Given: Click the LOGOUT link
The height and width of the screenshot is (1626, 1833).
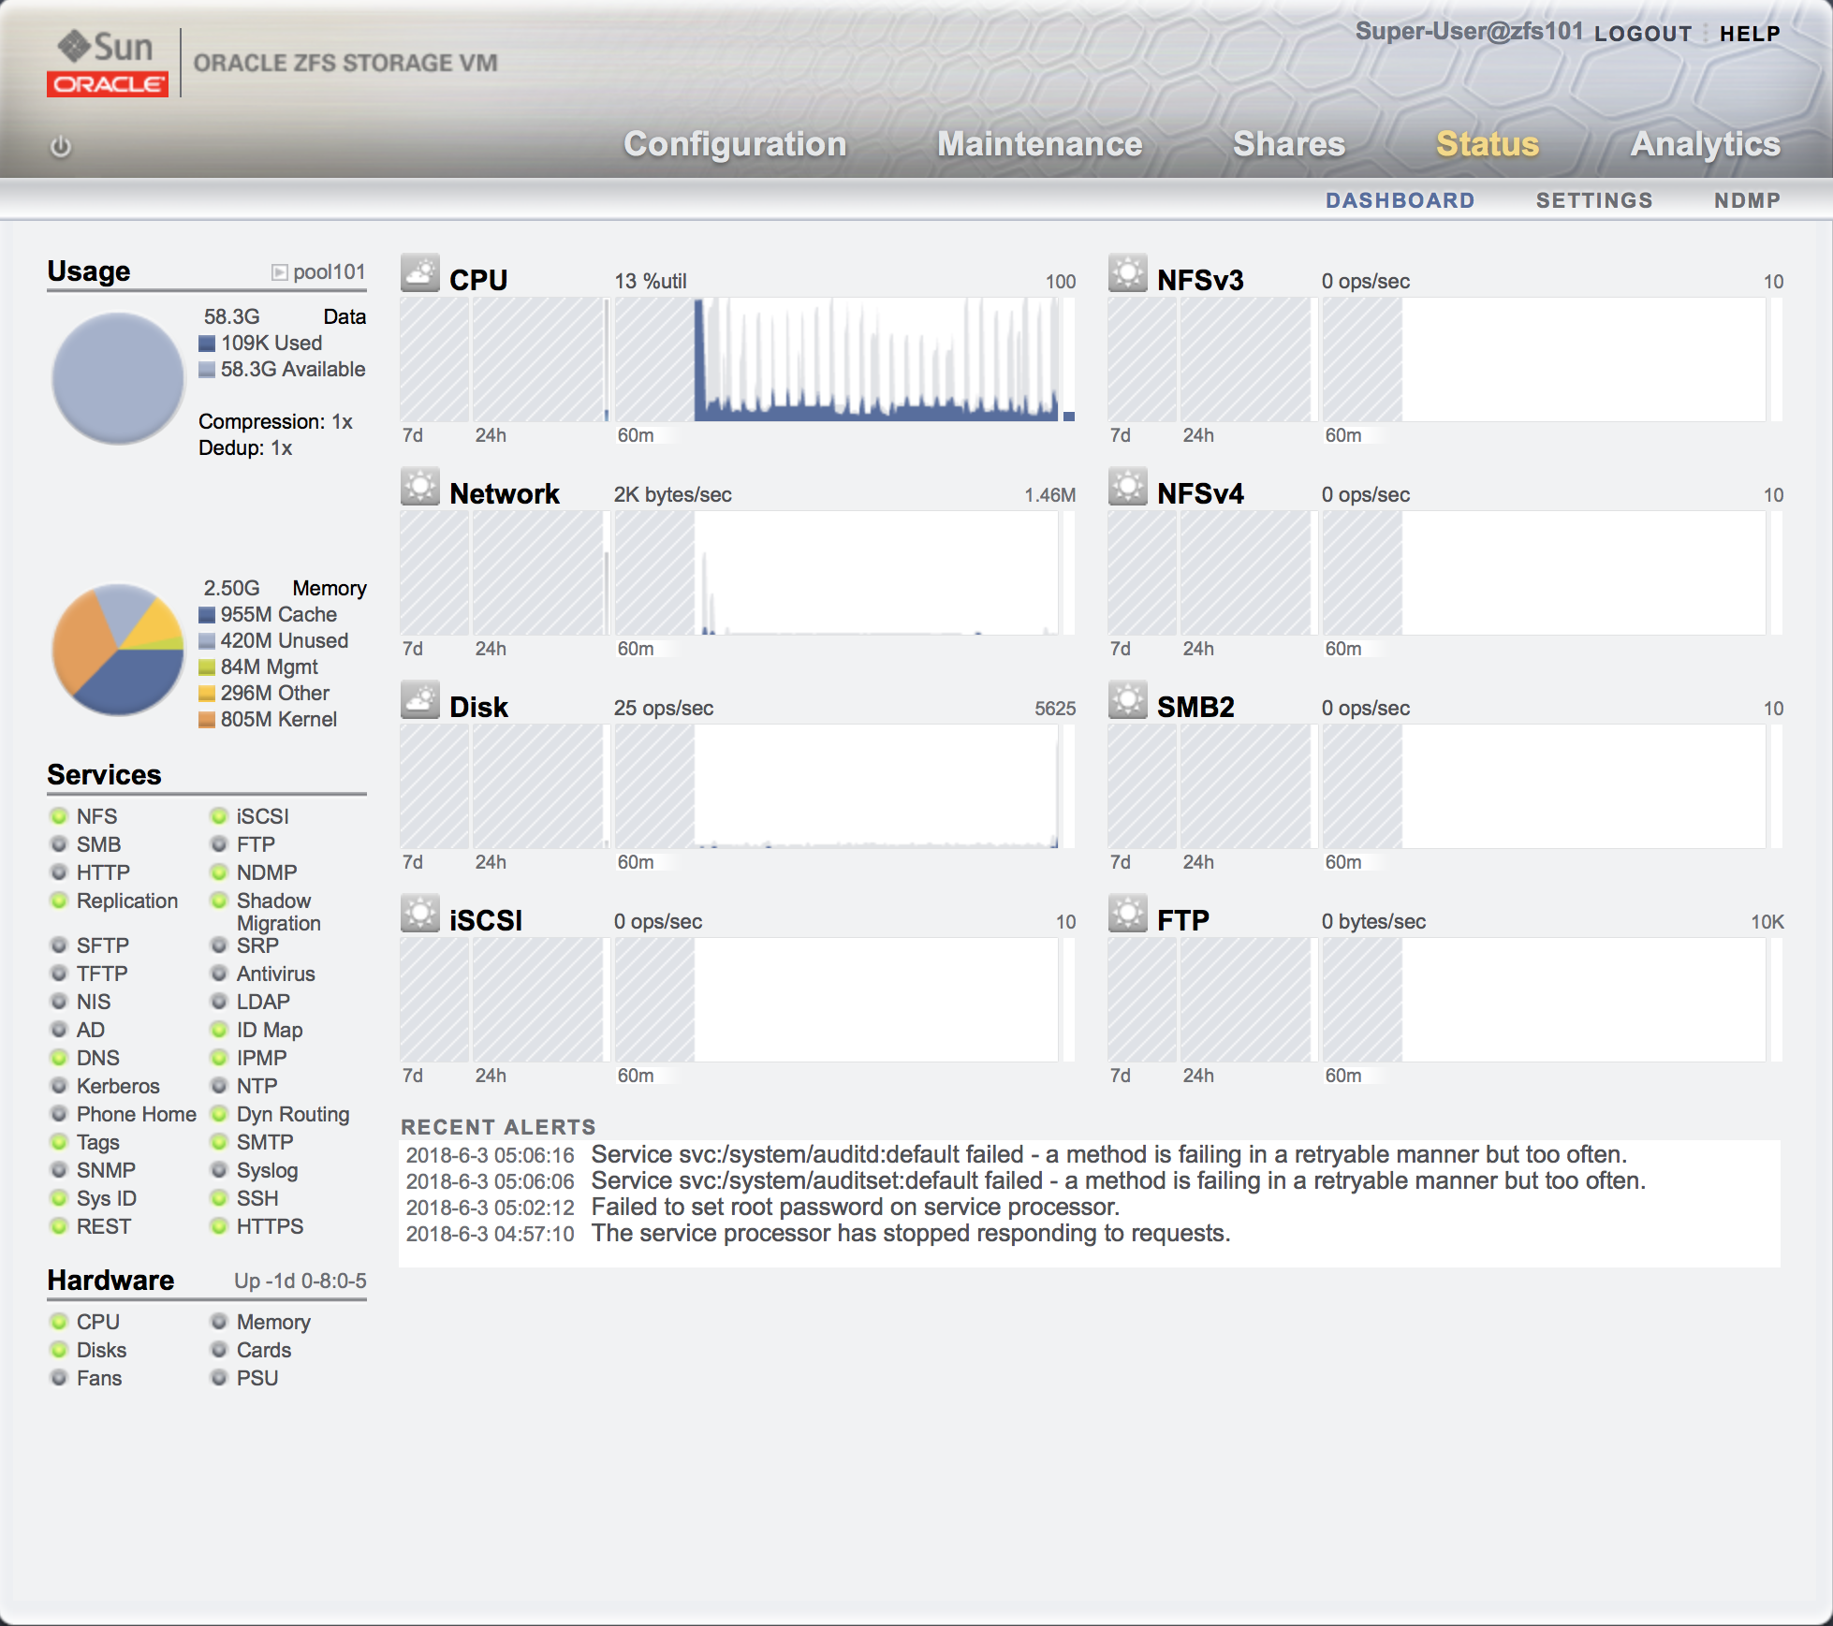Looking at the screenshot, I should [1643, 34].
